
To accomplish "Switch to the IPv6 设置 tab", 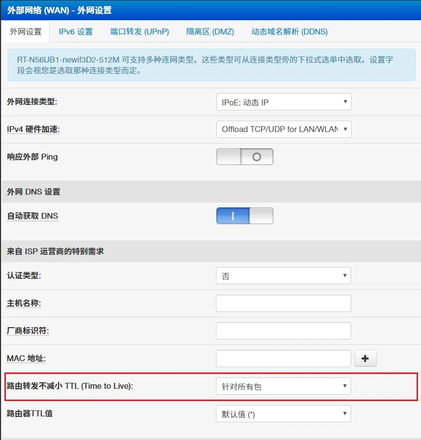I will (76, 32).
